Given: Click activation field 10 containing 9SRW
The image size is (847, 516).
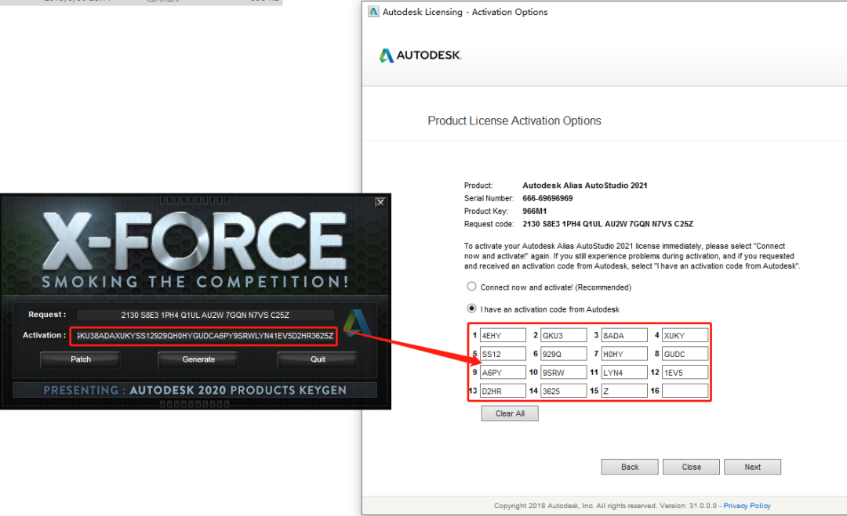Looking at the screenshot, I should click(x=563, y=372).
